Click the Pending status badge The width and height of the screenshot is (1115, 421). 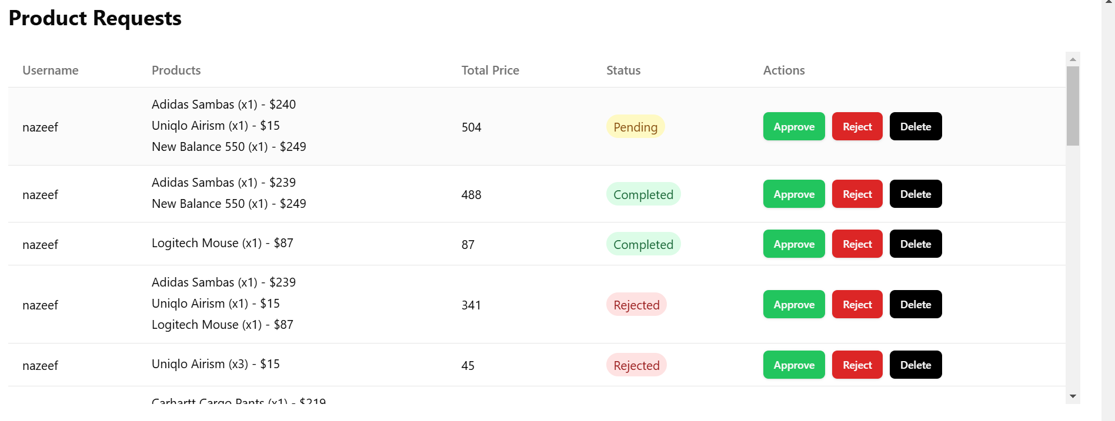[635, 127]
